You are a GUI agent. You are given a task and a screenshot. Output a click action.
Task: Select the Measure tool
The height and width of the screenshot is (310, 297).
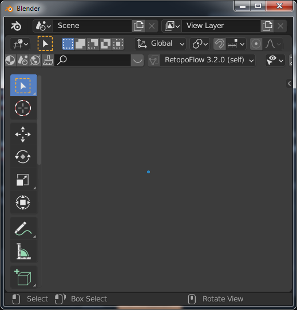click(x=23, y=251)
